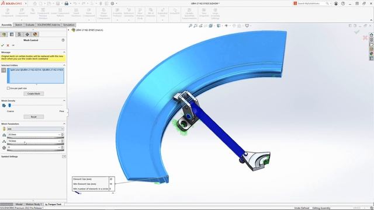Viewport: 374px width, 210px height.
Task: Click the Selected Entities list box
Action: 35,76
